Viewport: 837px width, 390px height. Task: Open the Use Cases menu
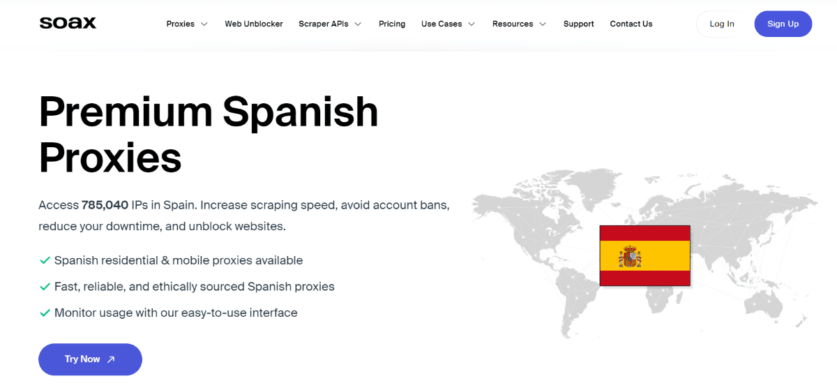pyautogui.click(x=442, y=24)
